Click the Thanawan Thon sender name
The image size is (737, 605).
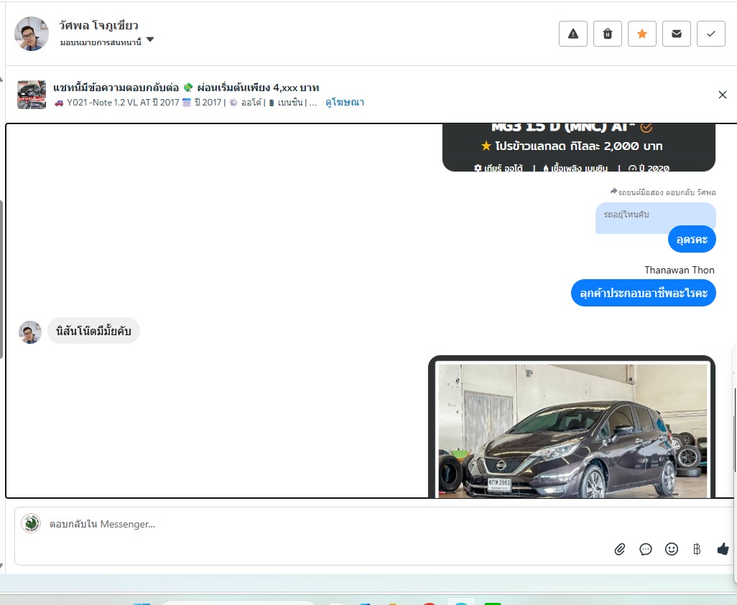click(680, 270)
